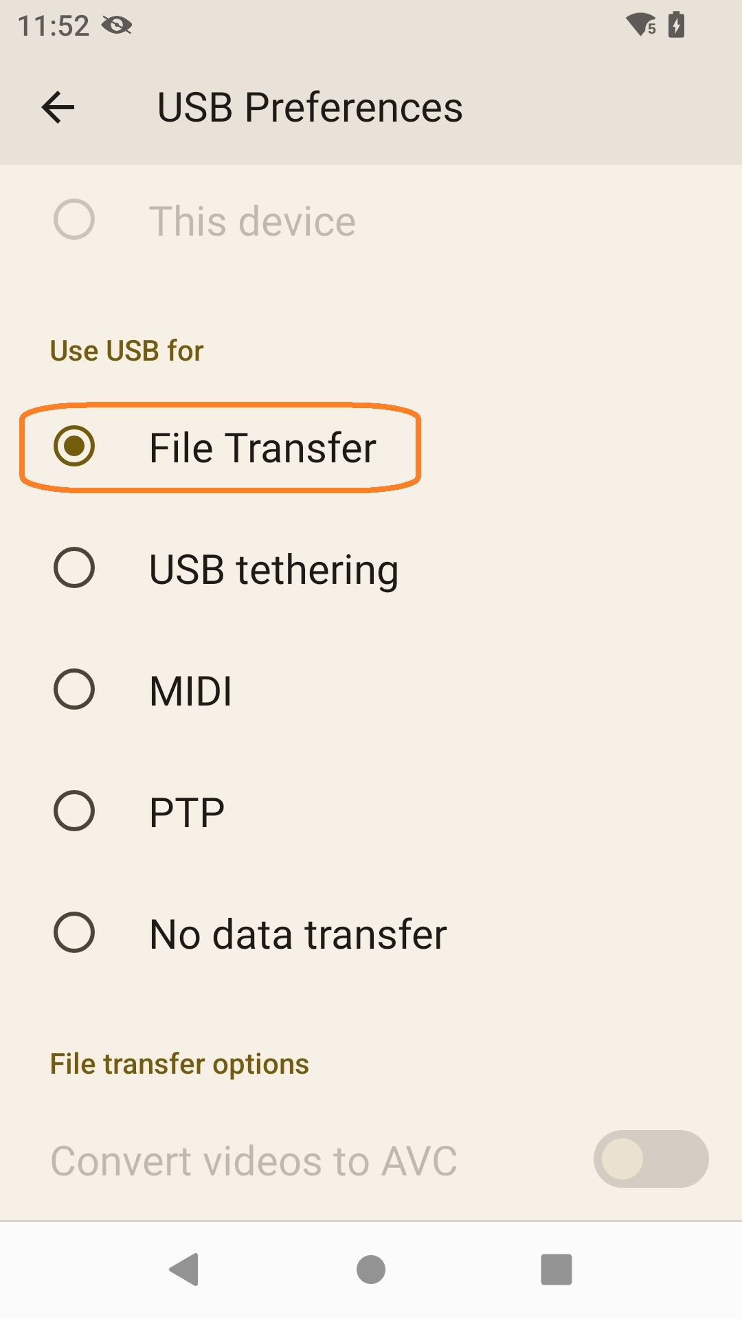Tap the Use USB for section header
The height and width of the screenshot is (1319, 742).
pos(126,350)
